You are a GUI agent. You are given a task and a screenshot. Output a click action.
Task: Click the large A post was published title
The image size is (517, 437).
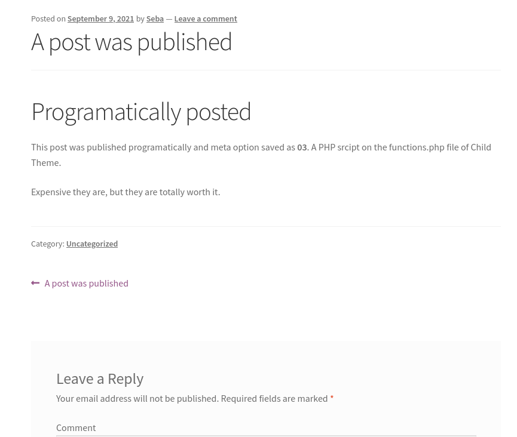131,42
